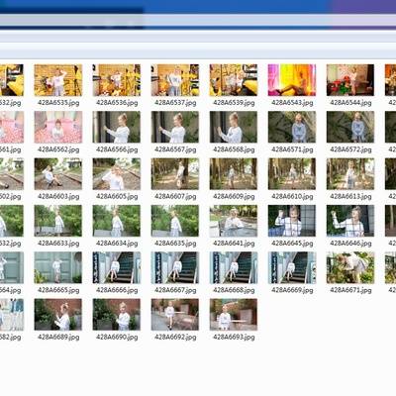Select the 428A6537.jpg thumbnail
Viewport: 396px width, 396px height.
[x=175, y=80]
